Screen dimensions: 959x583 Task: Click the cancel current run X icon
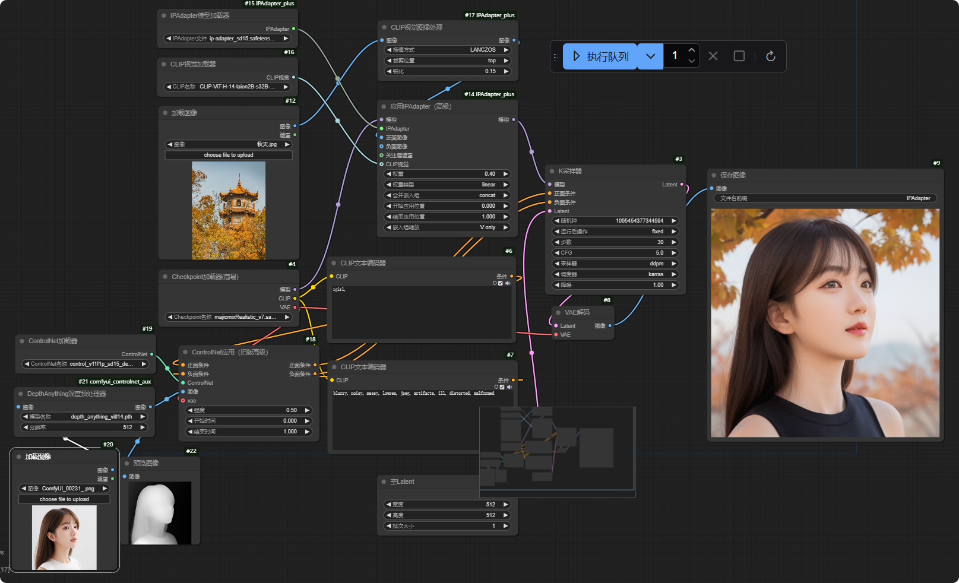click(713, 56)
